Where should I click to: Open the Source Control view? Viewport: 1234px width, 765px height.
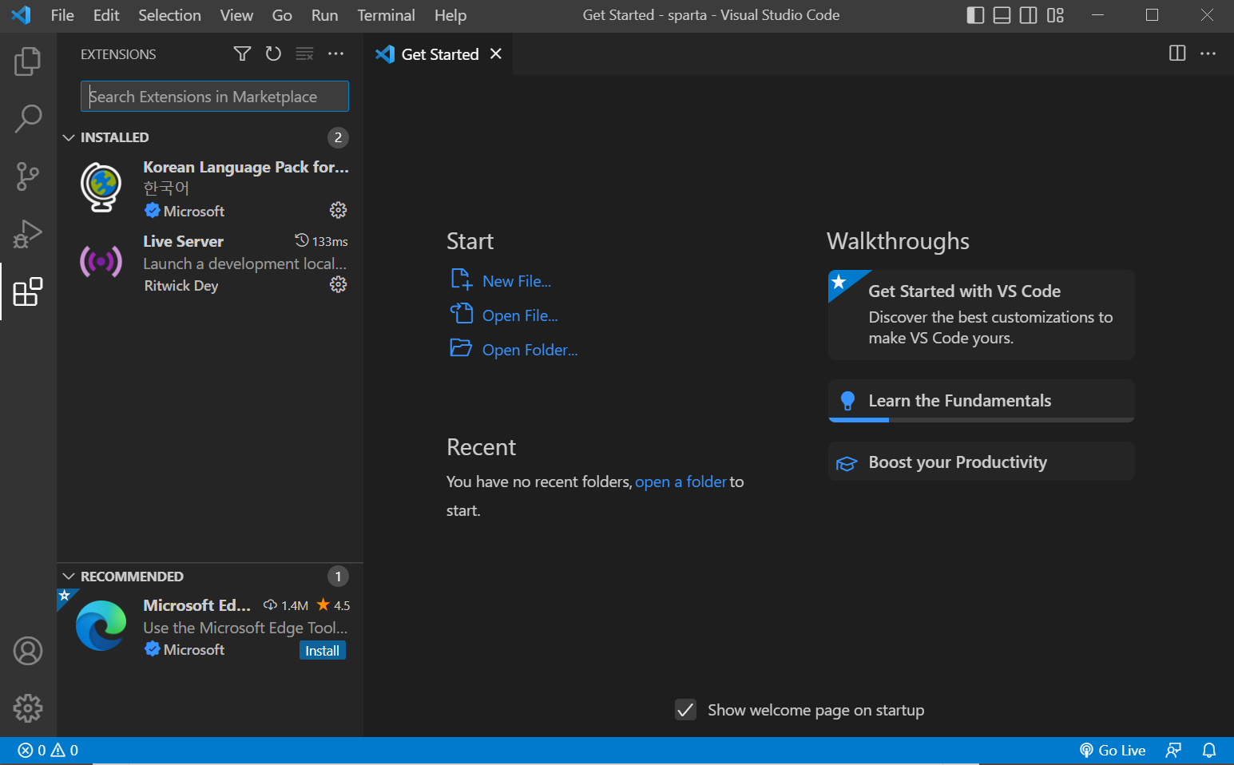tap(28, 176)
